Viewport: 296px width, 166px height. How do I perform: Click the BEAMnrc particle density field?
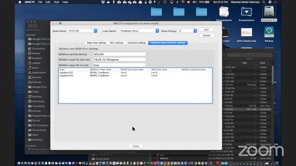tap(119, 54)
